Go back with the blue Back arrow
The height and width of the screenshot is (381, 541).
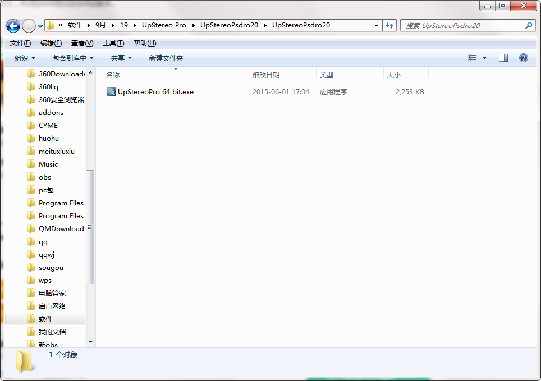[13, 26]
